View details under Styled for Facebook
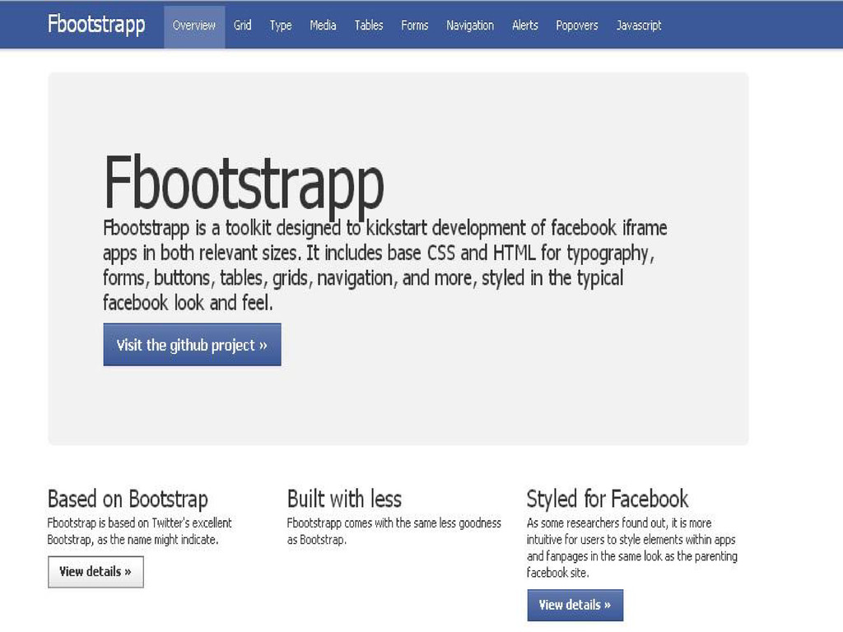 (x=575, y=605)
